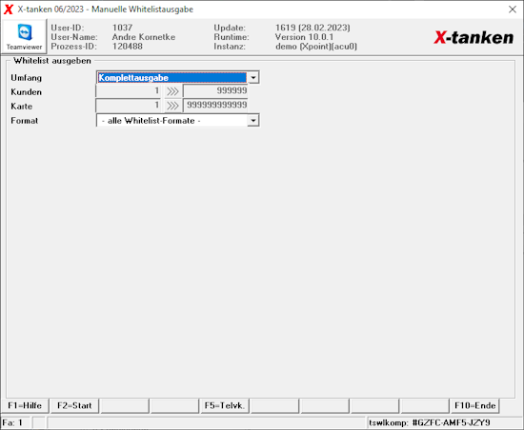Focus the Karte end field 999999999999

[x=215, y=106]
